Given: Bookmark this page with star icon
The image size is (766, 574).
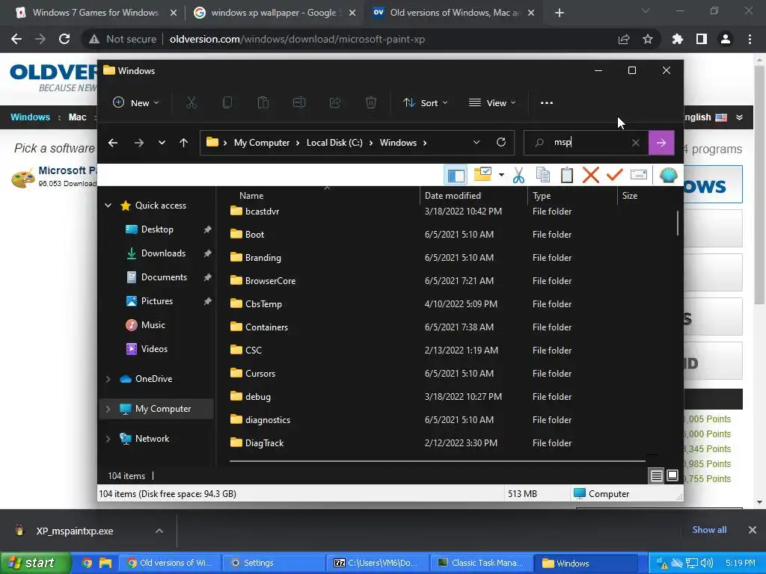Looking at the screenshot, I should click(648, 39).
